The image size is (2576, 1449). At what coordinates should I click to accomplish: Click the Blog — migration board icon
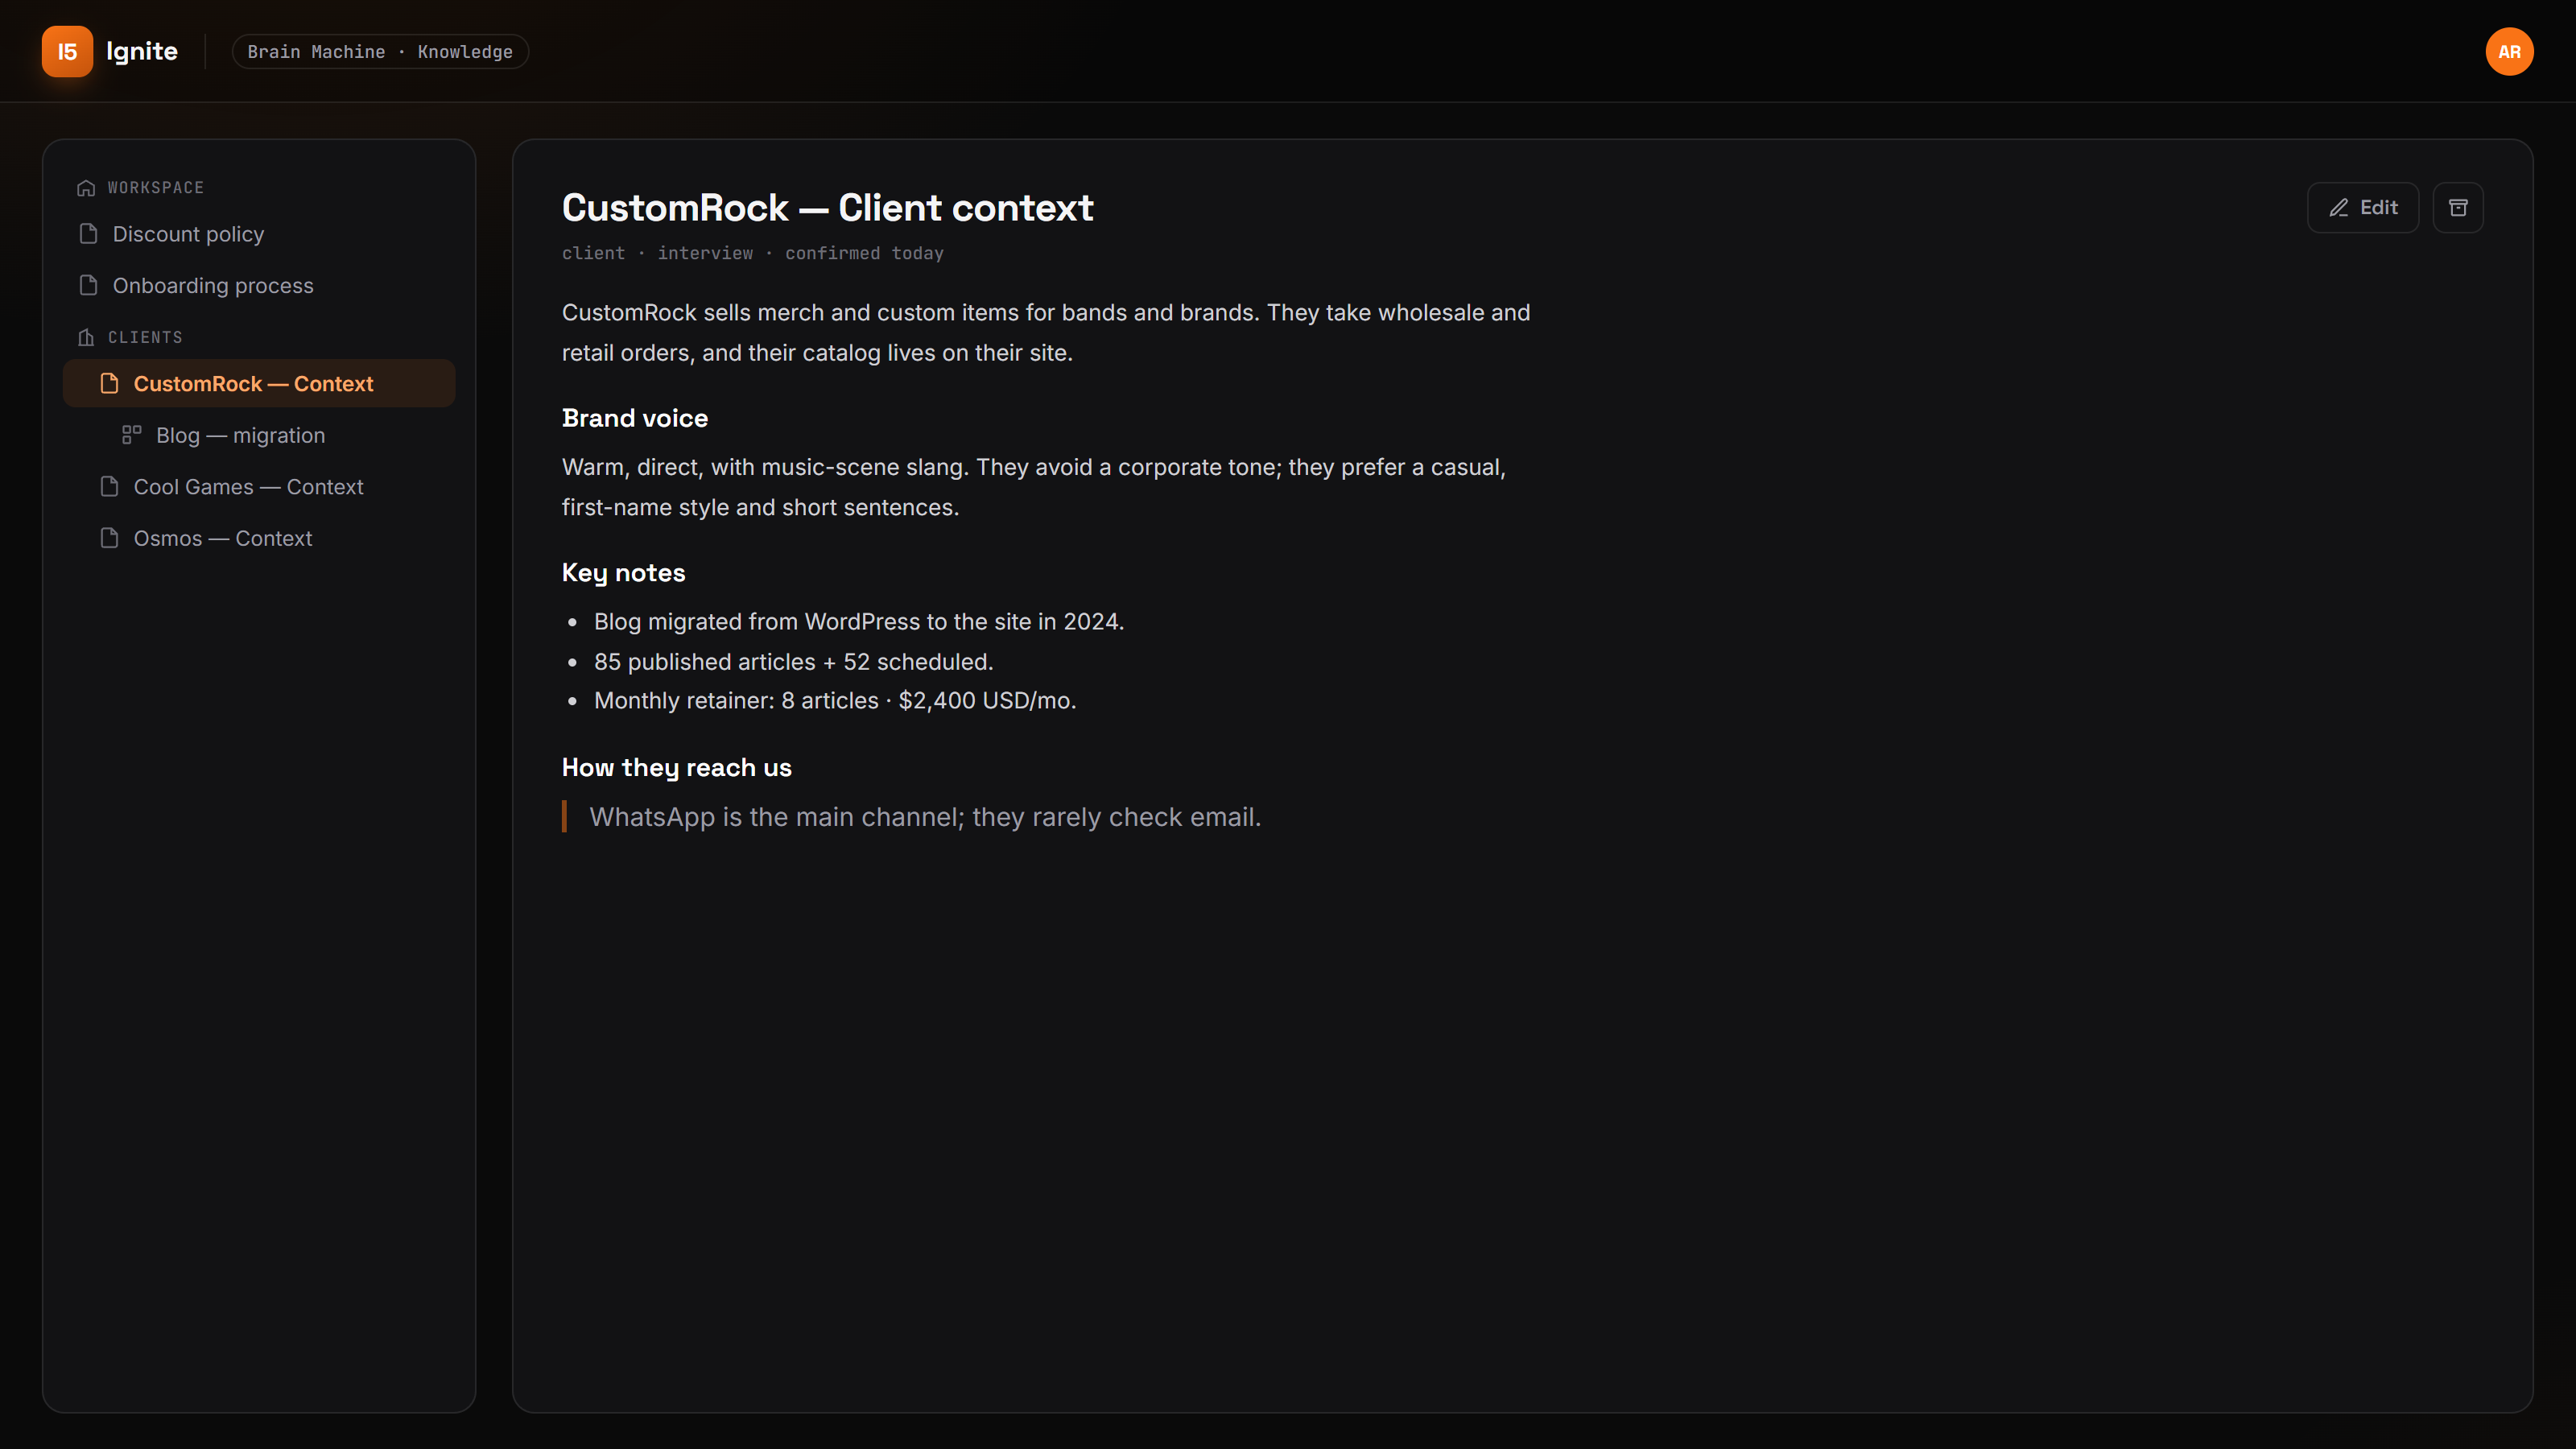click(131, 434)
